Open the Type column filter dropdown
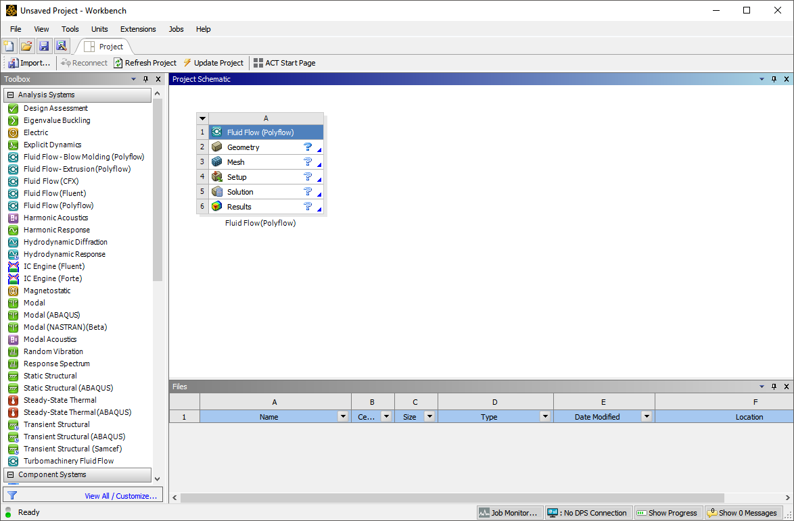The width and height of the screenshot is (794, 521). [x=545, y=417]
